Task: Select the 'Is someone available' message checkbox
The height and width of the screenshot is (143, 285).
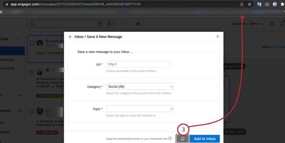Action: tap(32, 111)
